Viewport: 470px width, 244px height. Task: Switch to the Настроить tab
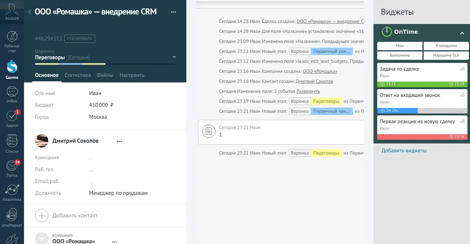click(x=132, y=75)
